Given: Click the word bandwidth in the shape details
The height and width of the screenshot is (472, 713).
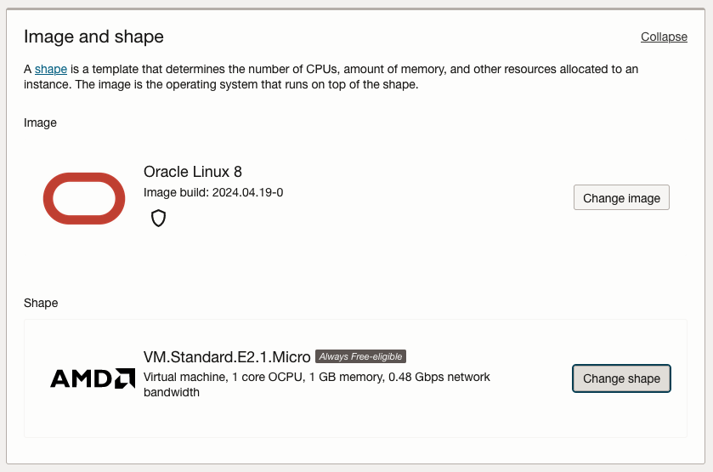Looking at the screenshot, I should (172, 392).
